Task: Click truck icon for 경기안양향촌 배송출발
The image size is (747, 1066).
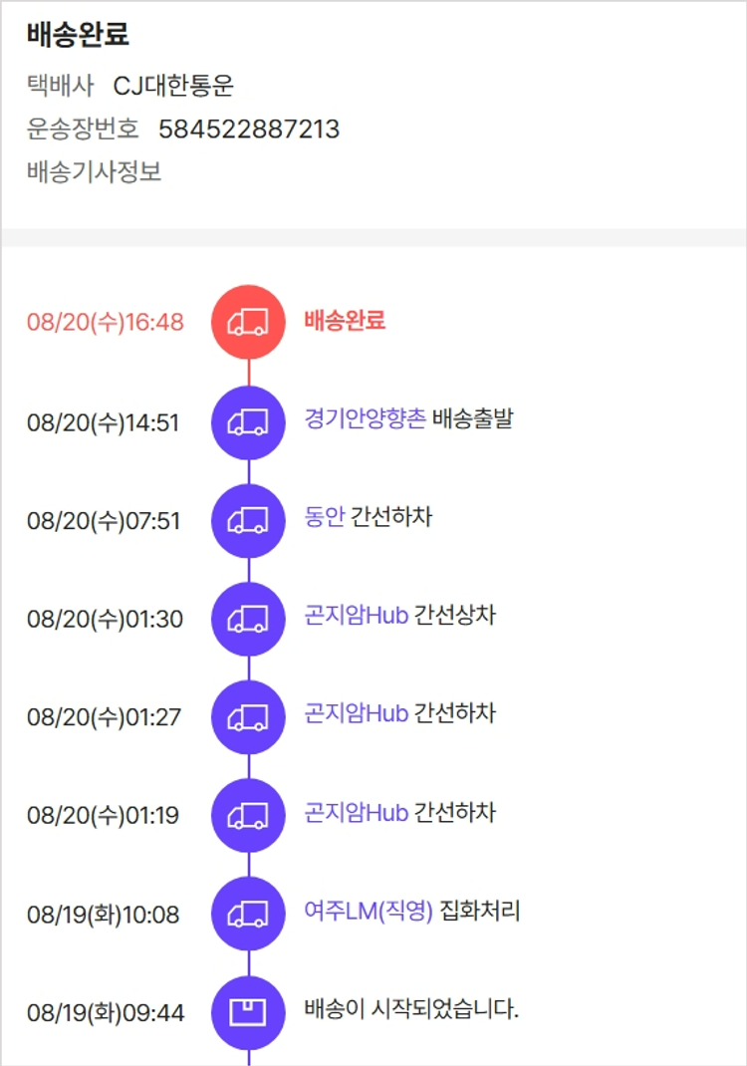Action: (x=248, y=421)
